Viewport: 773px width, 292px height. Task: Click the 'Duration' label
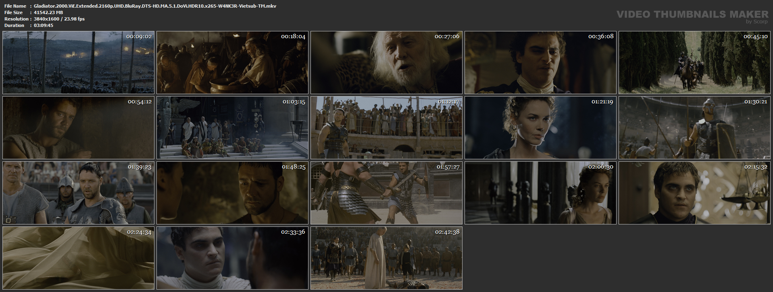coord(15,25)
